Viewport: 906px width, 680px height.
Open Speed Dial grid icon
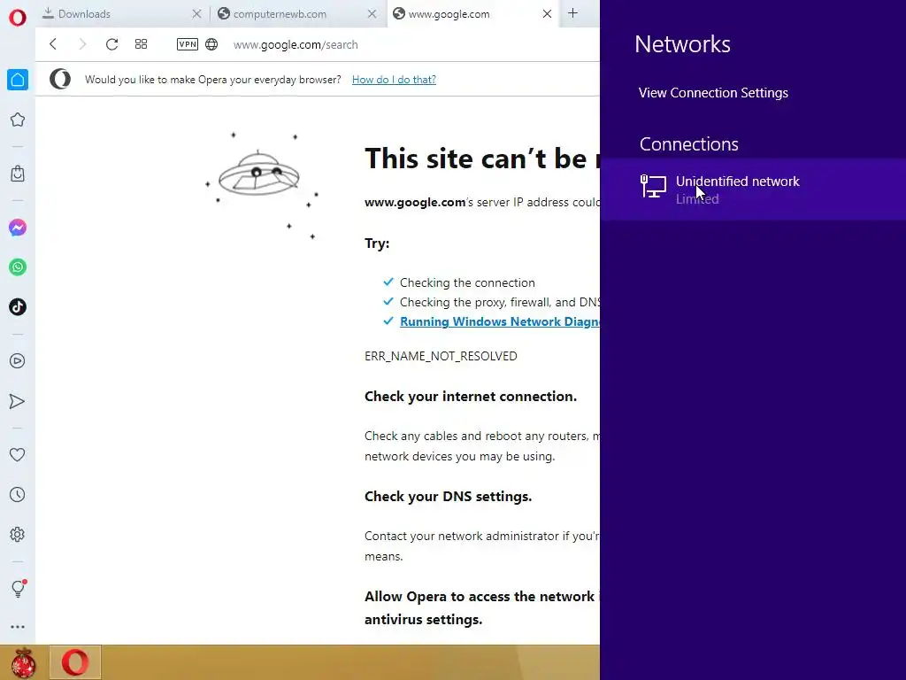141,44
